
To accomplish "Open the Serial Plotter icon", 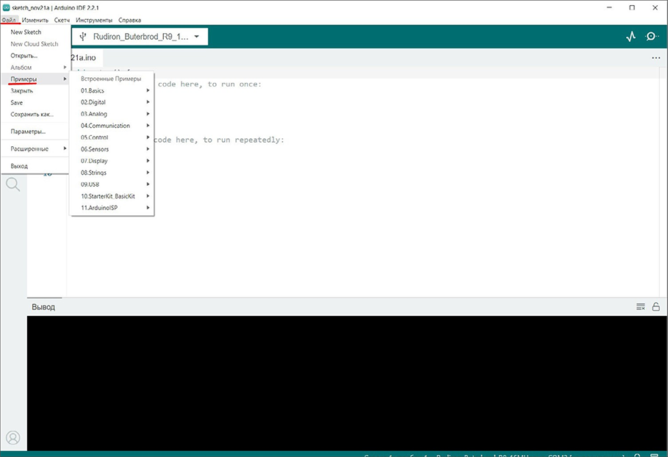I will [631, 37].
